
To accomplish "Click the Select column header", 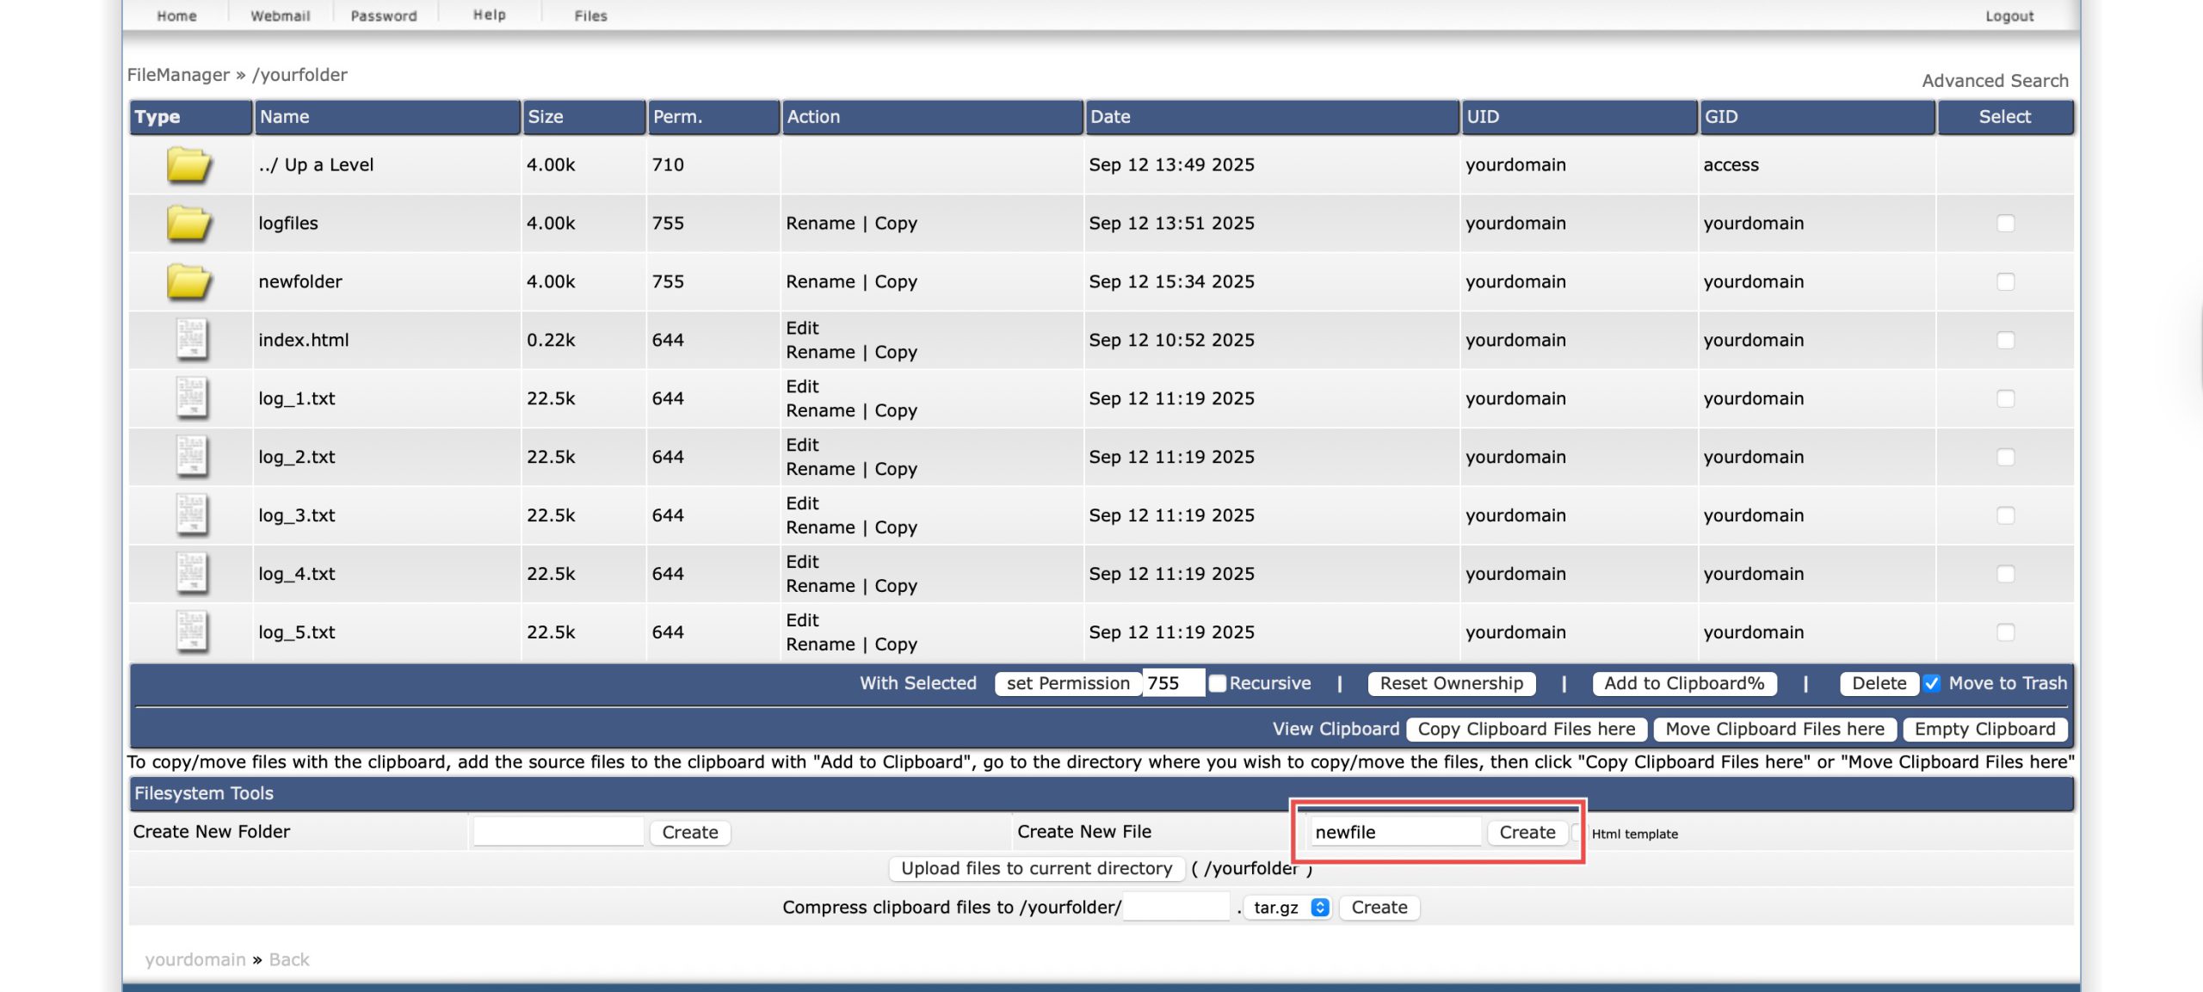I will point(2004,117).
